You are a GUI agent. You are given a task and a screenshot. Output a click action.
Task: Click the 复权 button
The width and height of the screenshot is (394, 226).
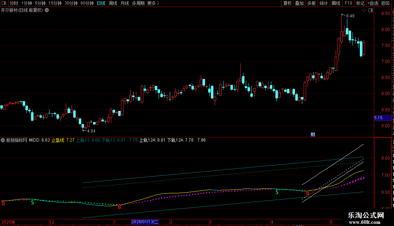(x=287, y=3)
